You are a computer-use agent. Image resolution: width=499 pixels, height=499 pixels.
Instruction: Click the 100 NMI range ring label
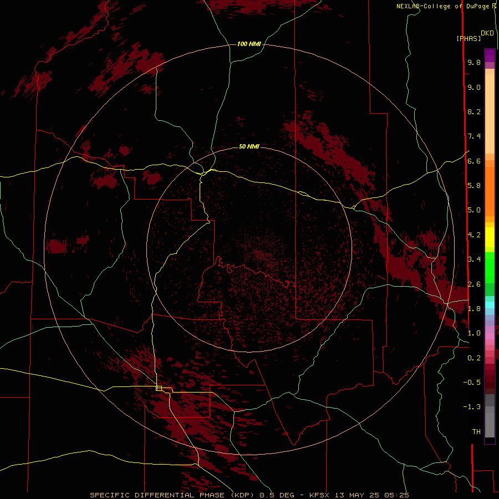click(249, 44)
